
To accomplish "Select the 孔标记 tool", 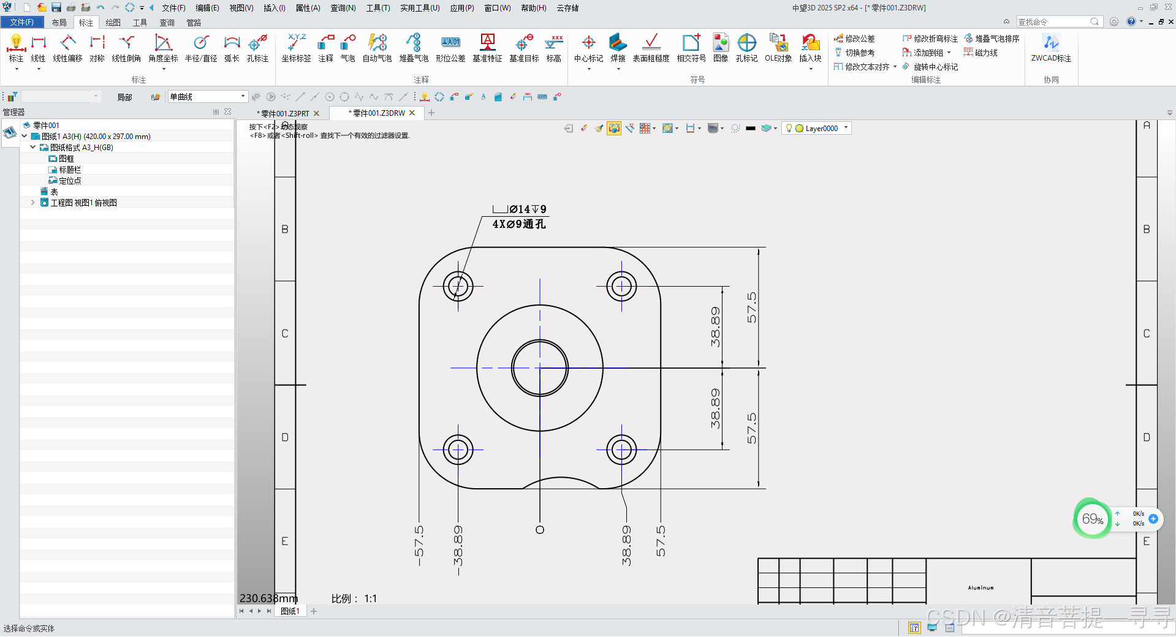I will 746,48.
